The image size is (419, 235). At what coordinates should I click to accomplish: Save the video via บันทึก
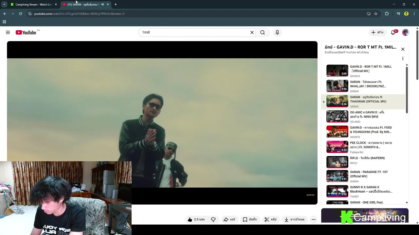click(x=249, y=220)
